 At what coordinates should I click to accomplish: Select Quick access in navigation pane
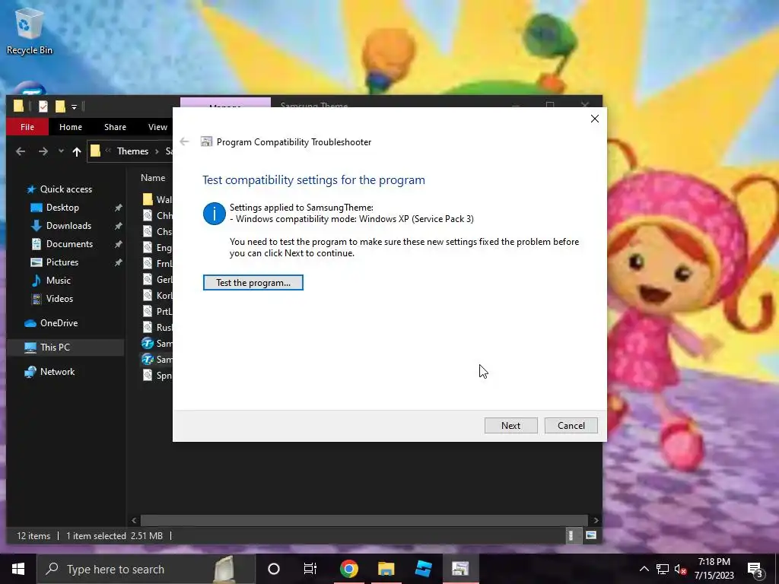pyautogui.click(x=65, y=189)
